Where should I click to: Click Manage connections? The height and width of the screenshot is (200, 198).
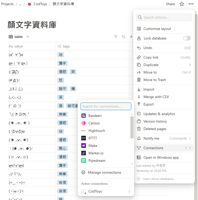point(104,172)
